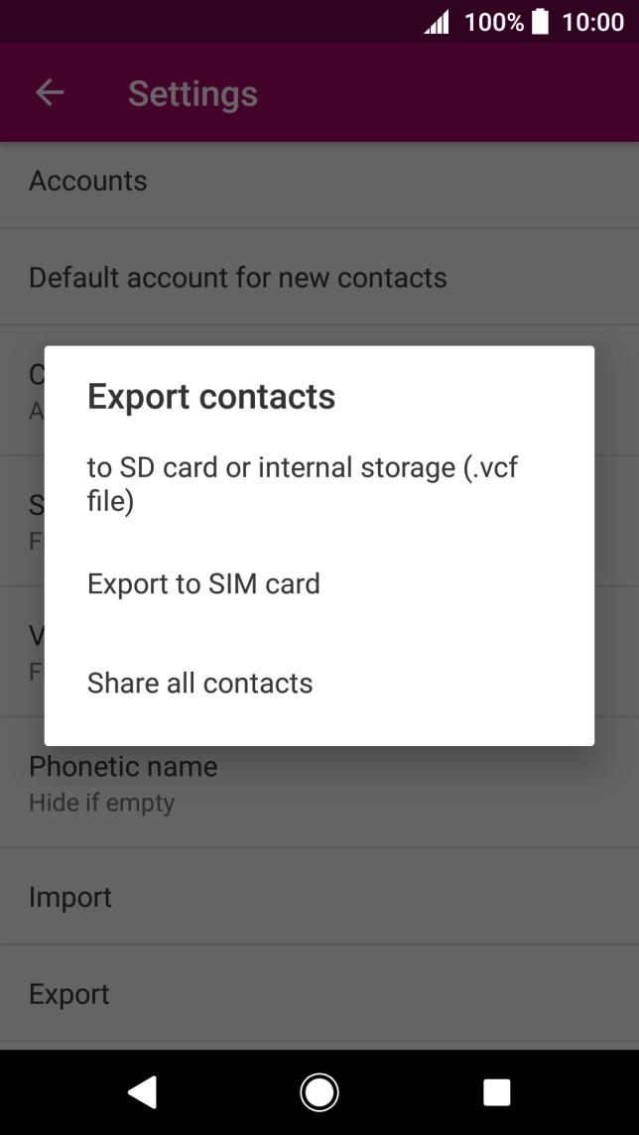
Task: Open the Accounts settings entry
Action: 87,181
